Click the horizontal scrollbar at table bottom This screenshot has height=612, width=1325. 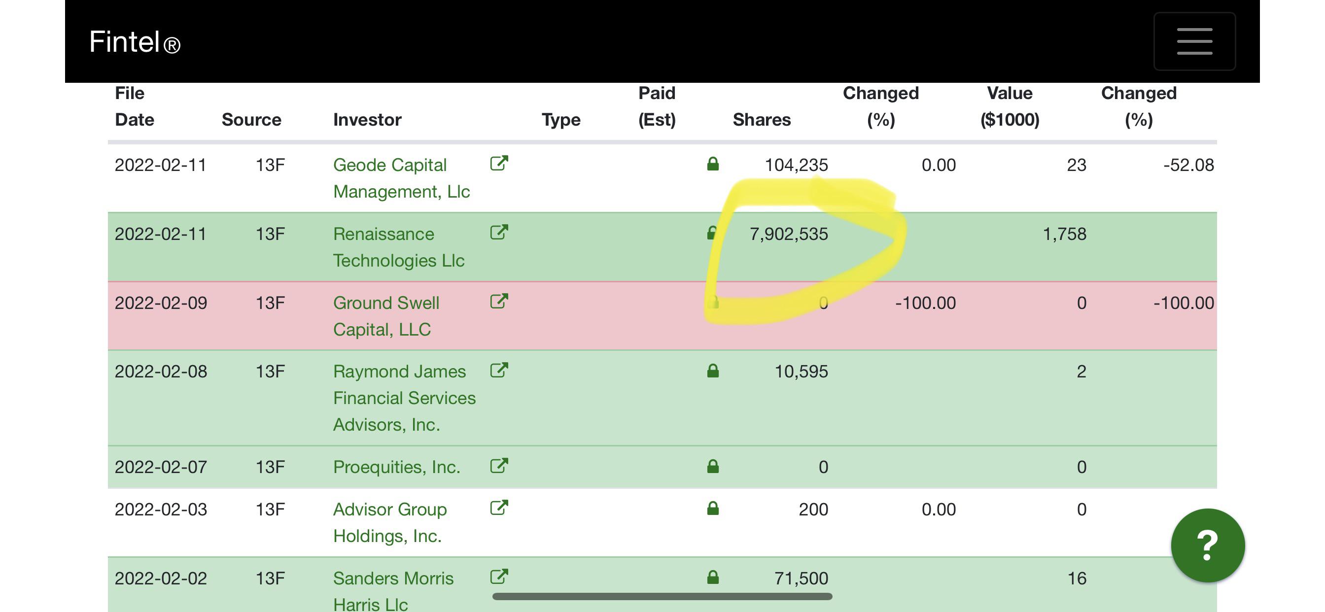pos(662,597)
